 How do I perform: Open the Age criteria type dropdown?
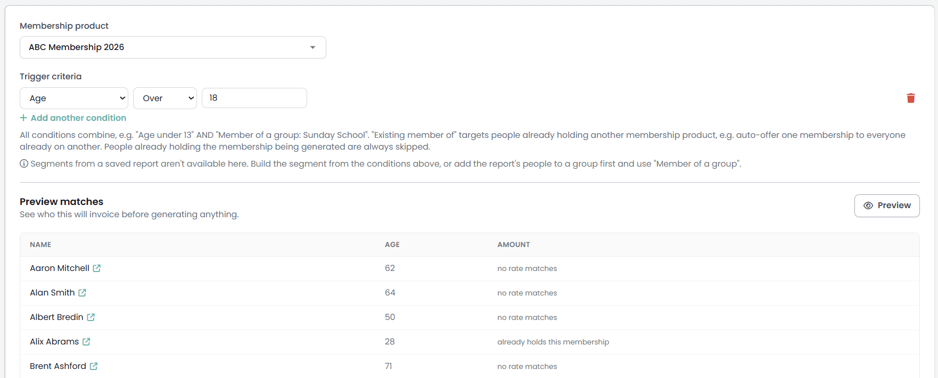[x=74, y=98]
